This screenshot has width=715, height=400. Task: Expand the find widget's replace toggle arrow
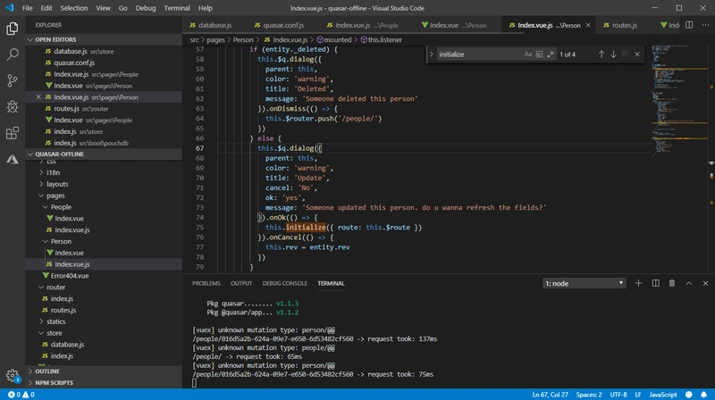pyautogui.click(x=432, y=54)
